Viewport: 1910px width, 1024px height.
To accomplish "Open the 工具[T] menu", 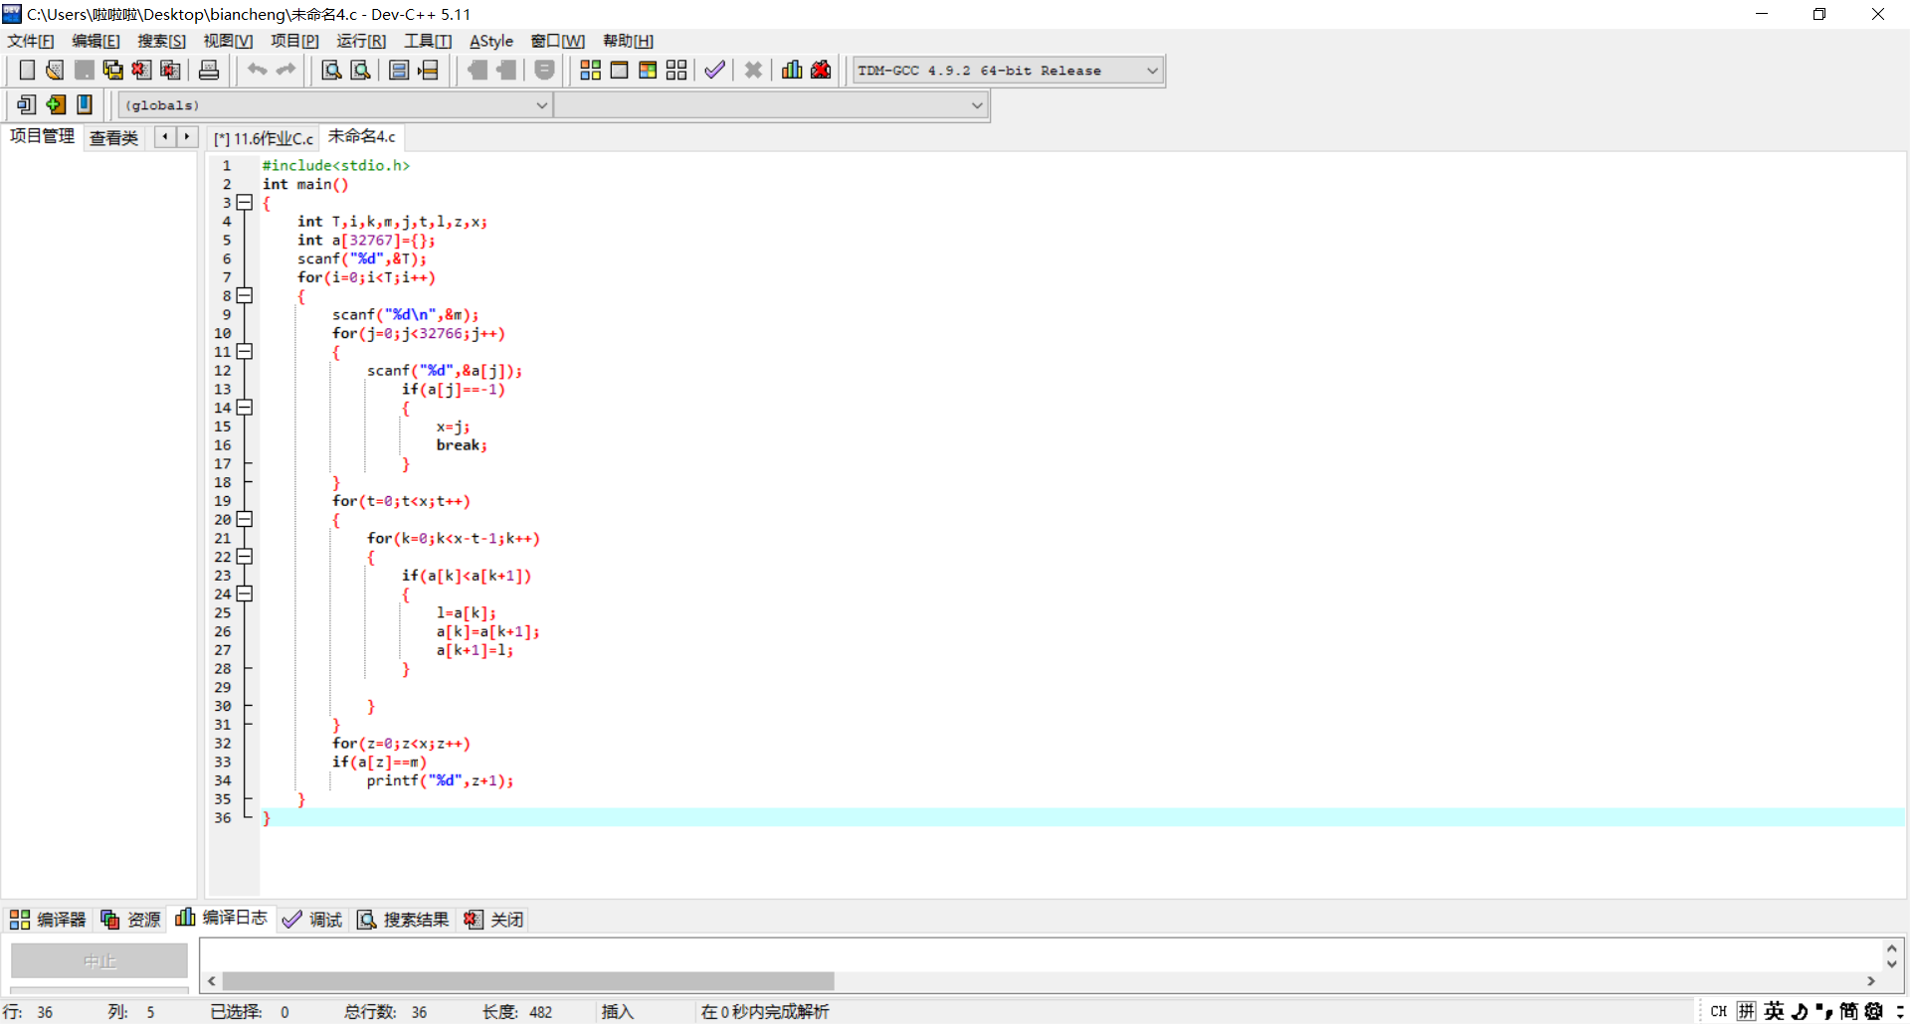I will point(428,41).
